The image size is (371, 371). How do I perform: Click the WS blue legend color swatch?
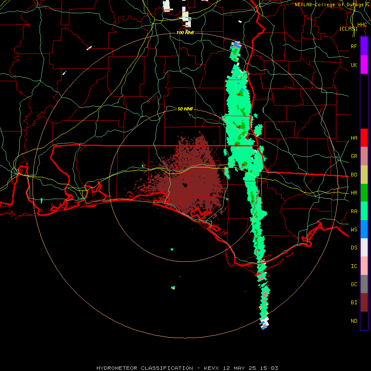[364, 229]
